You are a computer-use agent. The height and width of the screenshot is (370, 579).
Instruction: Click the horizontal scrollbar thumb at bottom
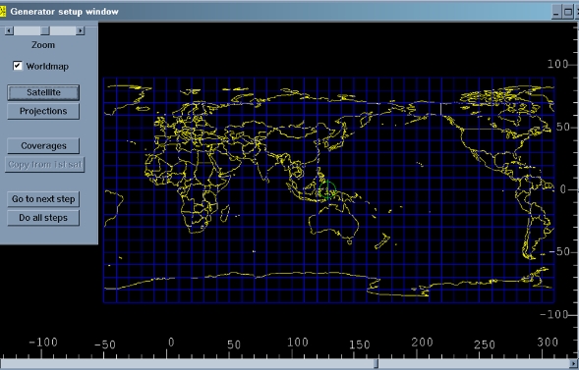[x=376, y=364]
